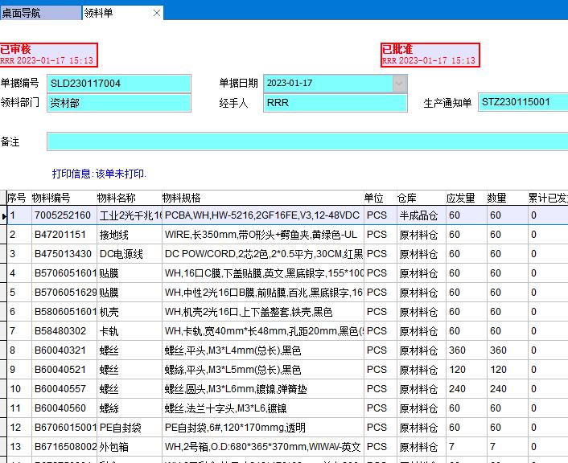Click the 打印信息 print status text
Image resolution: width=568 pixels, height=463 pixels.
click(99, 174)
